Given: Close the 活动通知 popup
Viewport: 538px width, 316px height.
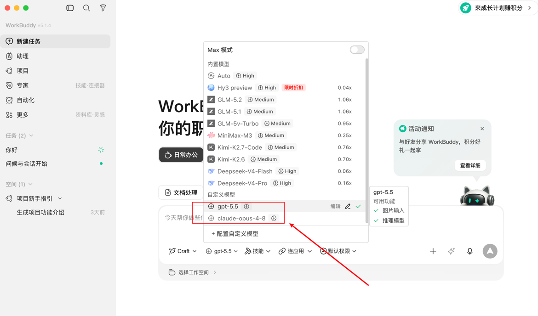Looking at the screenshot, I should pos(482,129).
